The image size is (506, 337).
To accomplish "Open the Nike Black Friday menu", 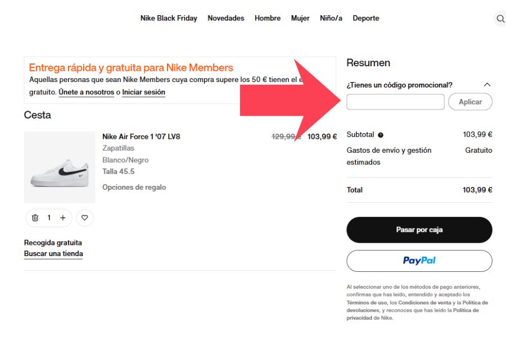I will 169,18.
